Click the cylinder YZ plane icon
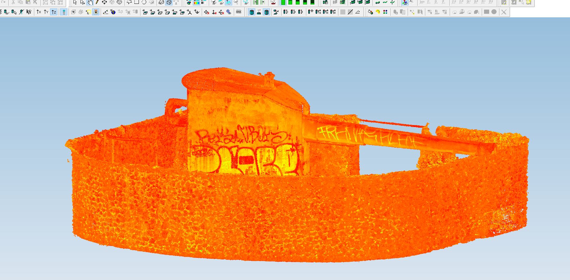Image resolution: width=570 pixels, height=280 pixels. 333,12
